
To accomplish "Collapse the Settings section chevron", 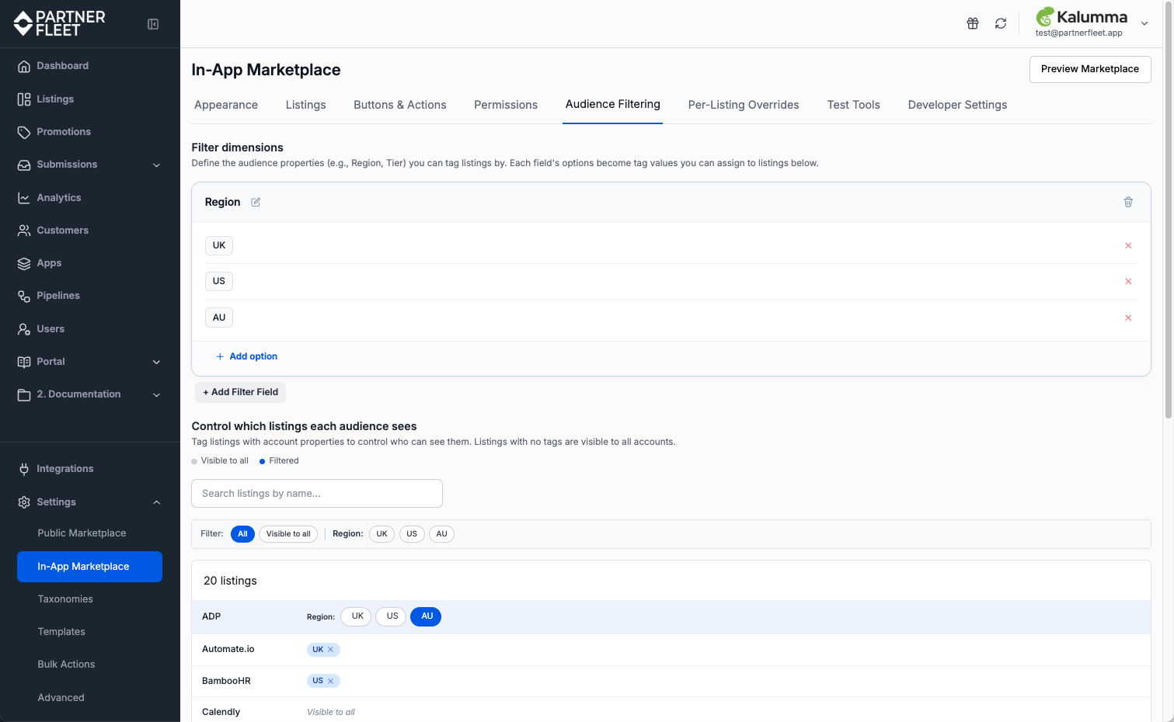I will 156,502.
